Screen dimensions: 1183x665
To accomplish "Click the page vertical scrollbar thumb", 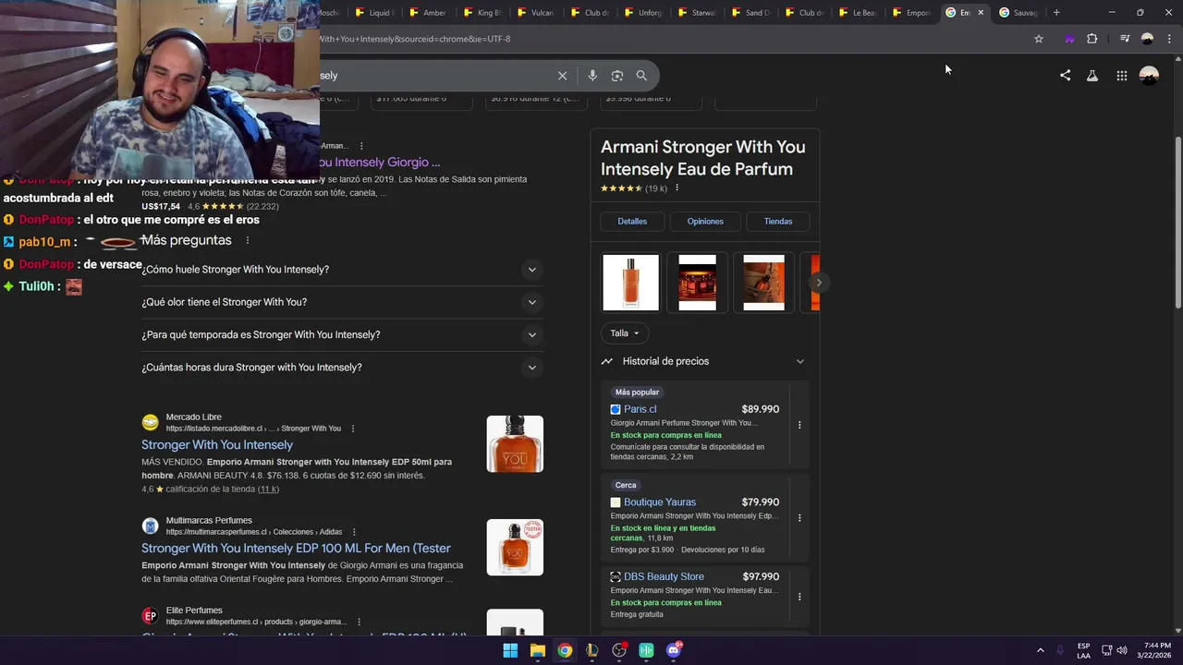I will pyautogui.click(x=1177, y=222).
